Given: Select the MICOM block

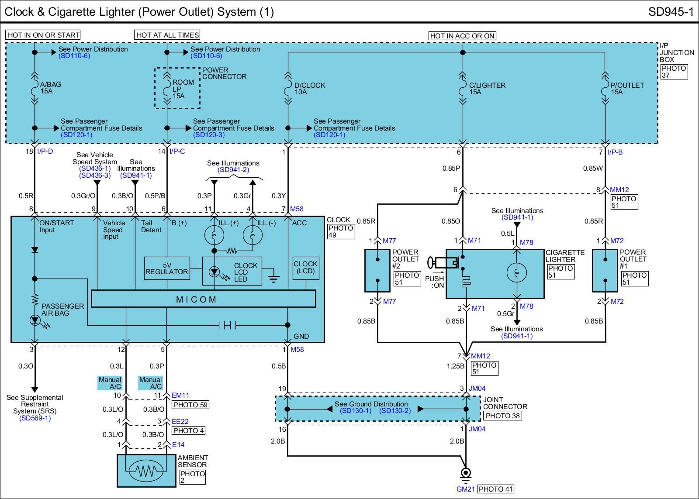Looking at the screenshot, I should [x=203, y=299].
